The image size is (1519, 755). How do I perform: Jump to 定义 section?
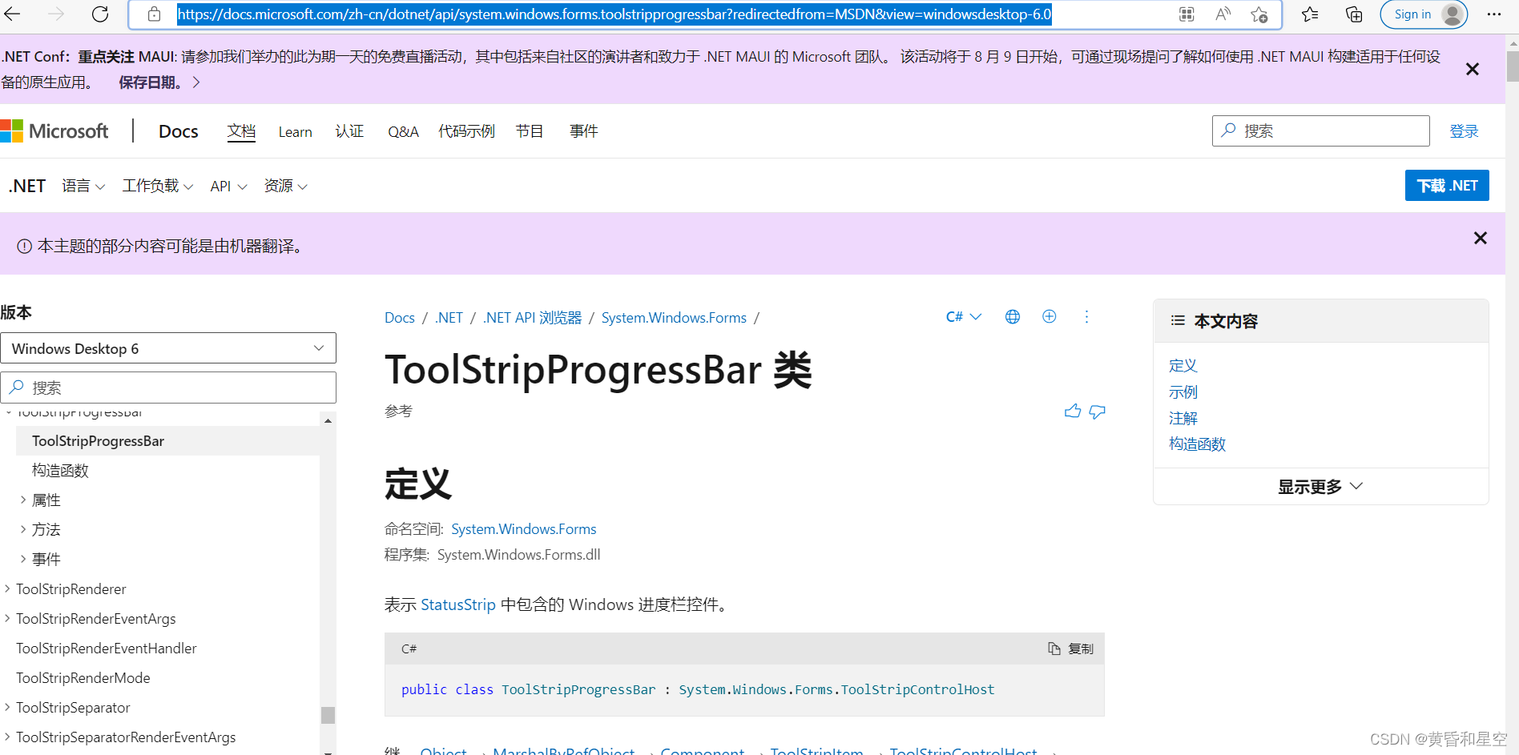[x=1183, y=366]
